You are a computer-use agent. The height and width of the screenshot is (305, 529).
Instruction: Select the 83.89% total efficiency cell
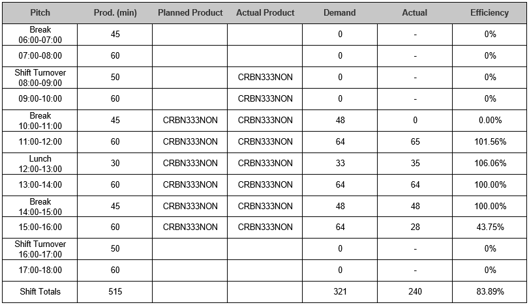click(x=489, y=292)
